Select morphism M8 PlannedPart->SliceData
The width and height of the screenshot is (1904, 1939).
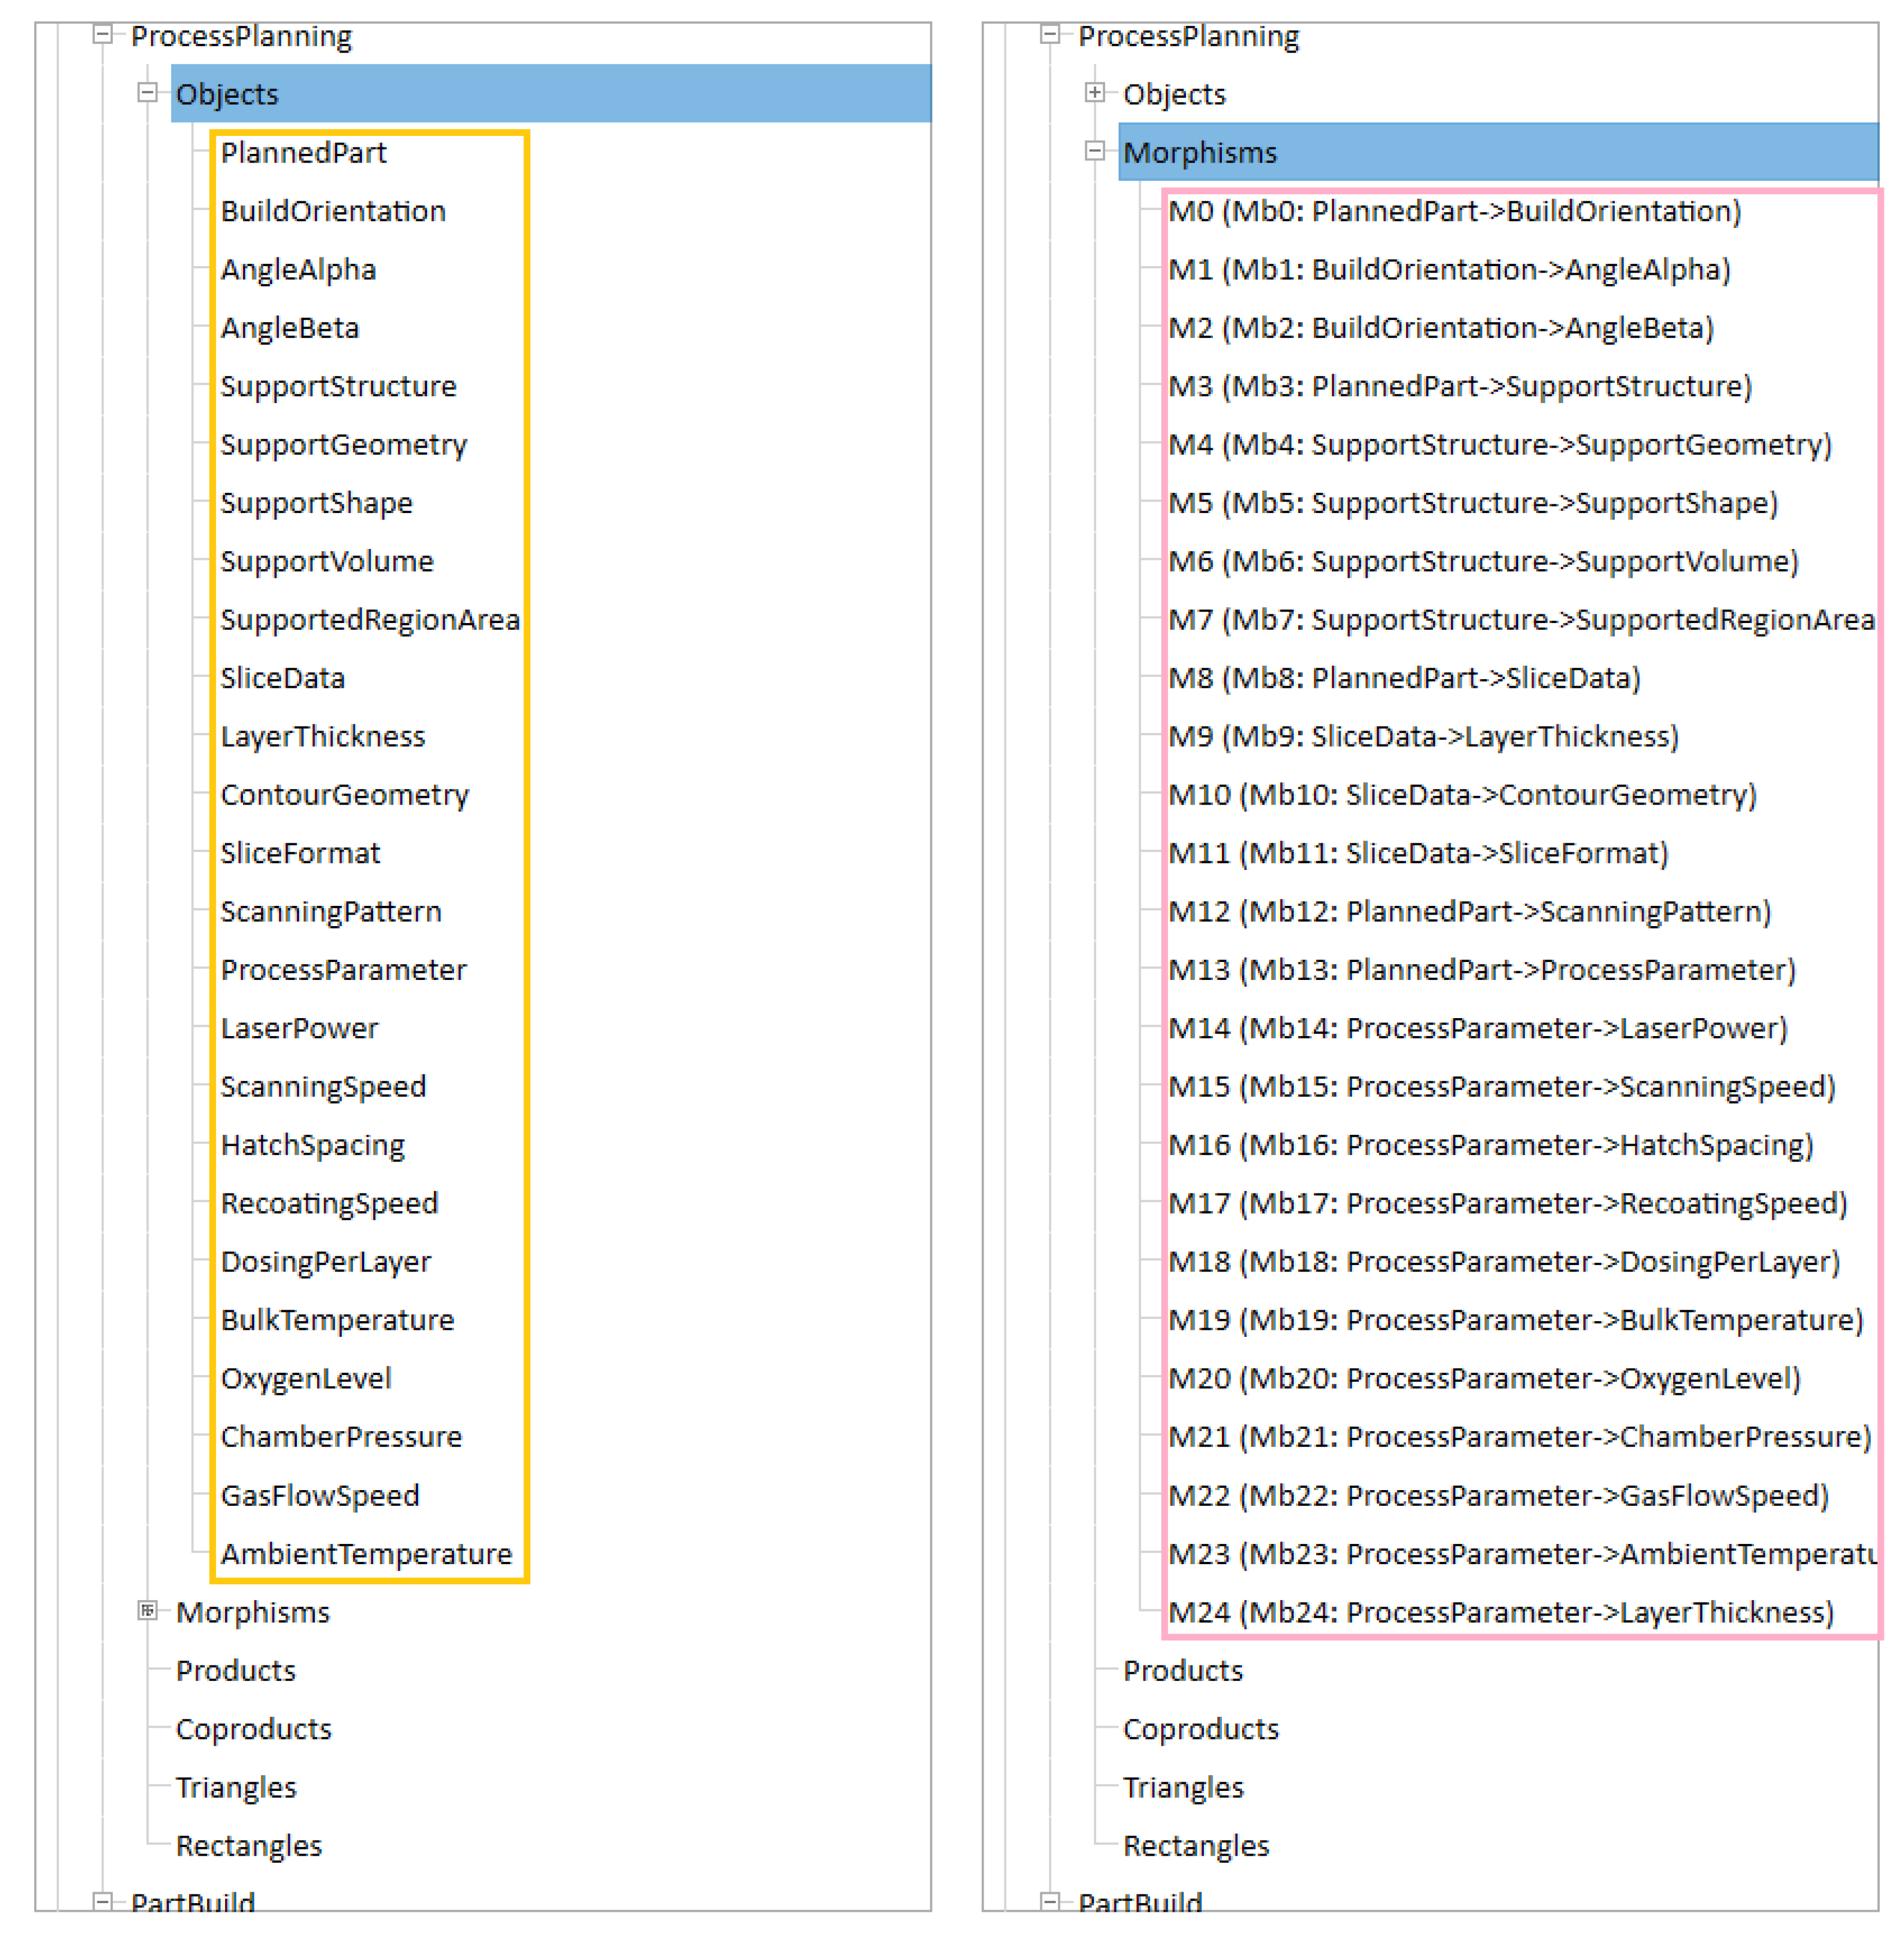point(1404,678)
